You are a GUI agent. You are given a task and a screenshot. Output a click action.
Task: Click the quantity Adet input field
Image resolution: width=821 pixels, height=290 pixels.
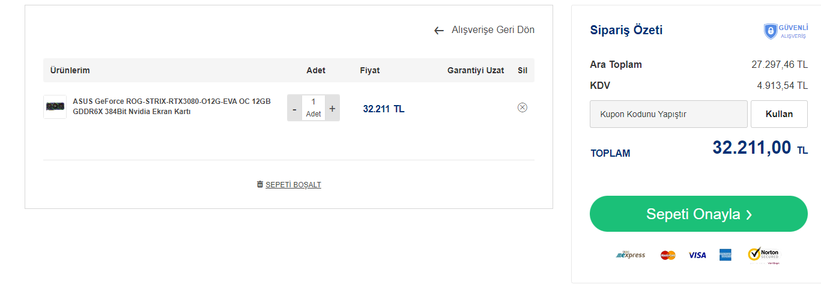click(314, 103)
